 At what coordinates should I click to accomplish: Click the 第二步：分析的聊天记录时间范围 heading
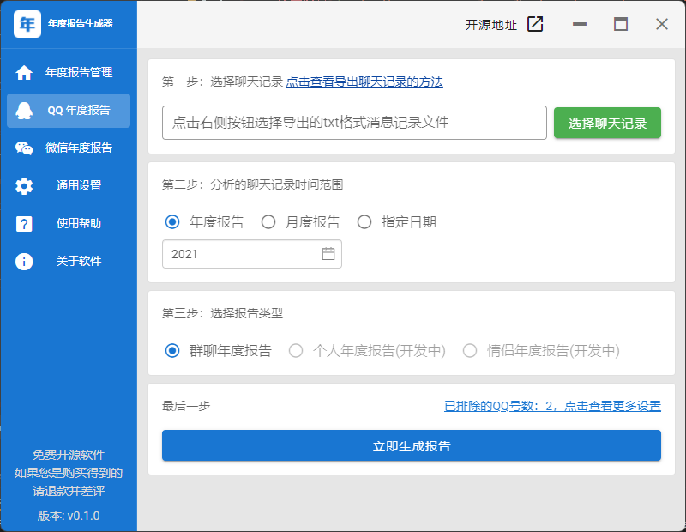pyautogui.click(x=252, y=184)
